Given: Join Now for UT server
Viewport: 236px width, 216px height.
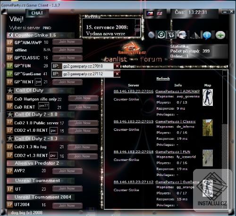Looking at the screenshot, I should tap(67, 188).
